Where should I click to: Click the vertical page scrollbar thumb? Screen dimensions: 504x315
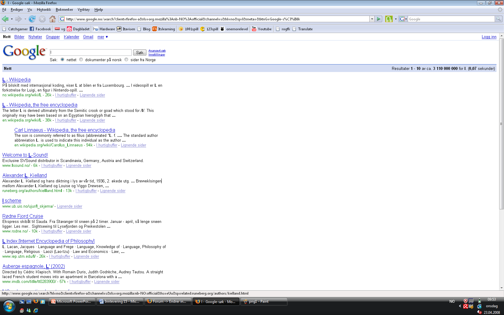[501, 124]
